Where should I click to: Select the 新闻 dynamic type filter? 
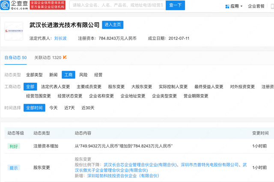click(x=54, y=75)
